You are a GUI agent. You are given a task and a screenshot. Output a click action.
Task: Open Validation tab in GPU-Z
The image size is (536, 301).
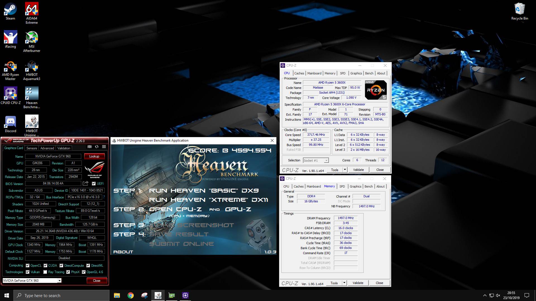point(64,148)
